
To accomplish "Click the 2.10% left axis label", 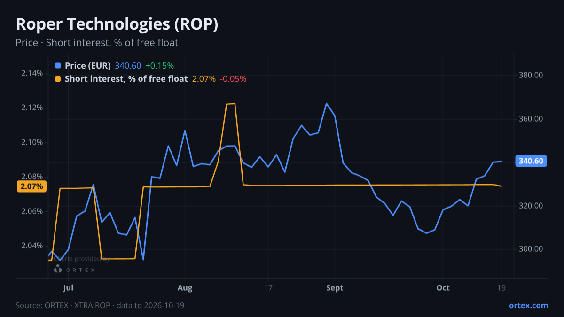I will 32,142.
